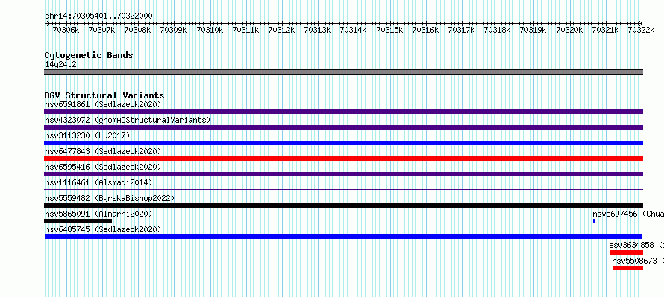Click the nsv3113230 (Lu2017) label
This screenshot has height=297, width=664.
pos(87,135)
